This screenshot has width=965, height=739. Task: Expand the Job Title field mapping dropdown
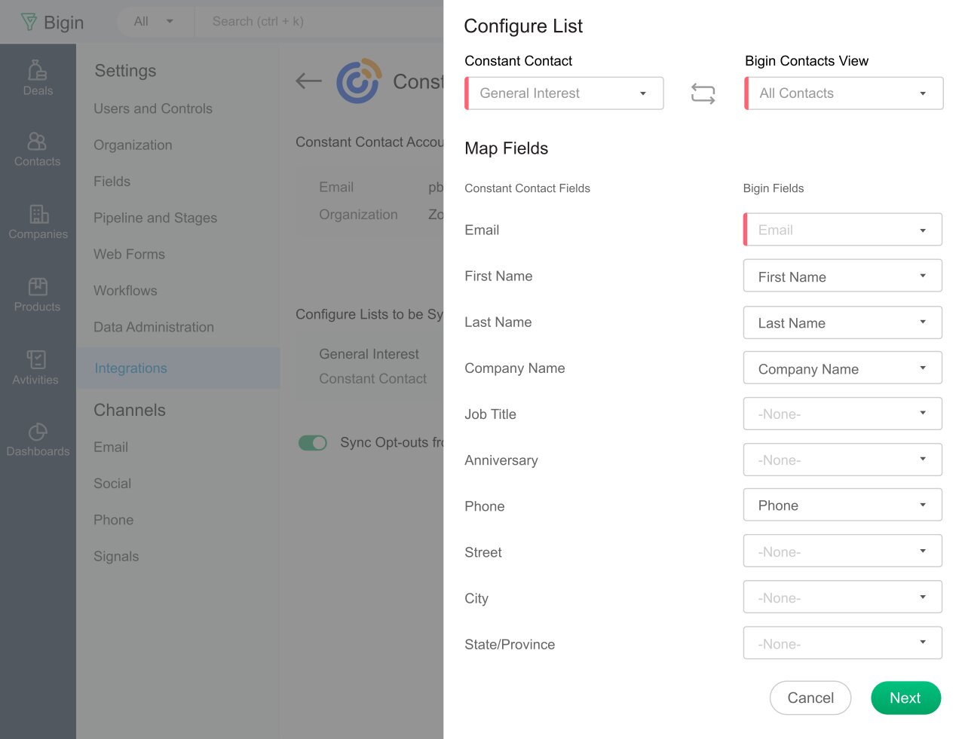(842, 414)
